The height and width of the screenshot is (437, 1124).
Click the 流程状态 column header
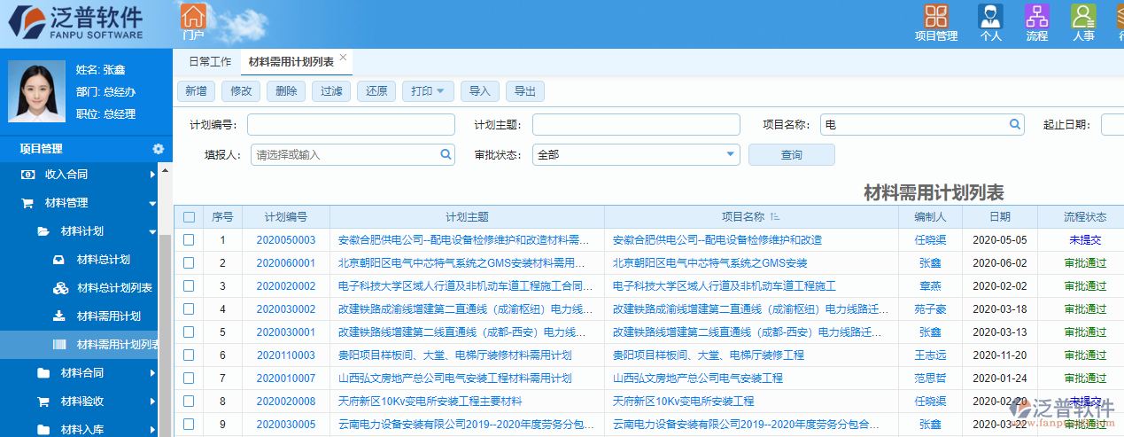tap(1085, 217)
